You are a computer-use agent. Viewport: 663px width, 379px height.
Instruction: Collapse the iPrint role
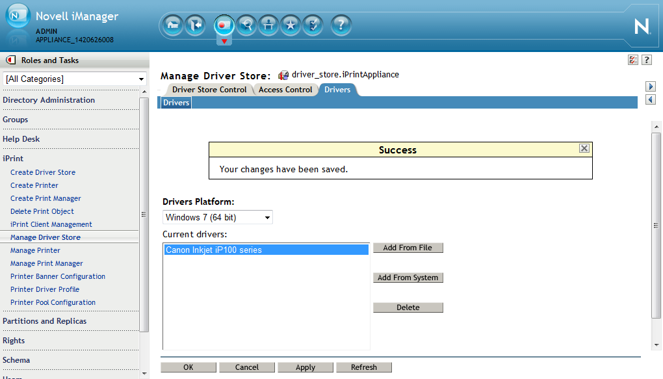[x=13, y=159]
